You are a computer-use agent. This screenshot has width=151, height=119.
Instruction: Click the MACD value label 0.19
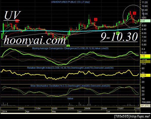[145, 56]
